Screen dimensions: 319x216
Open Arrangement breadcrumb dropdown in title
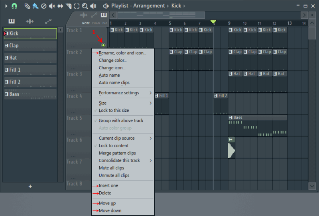pos(168,6)
